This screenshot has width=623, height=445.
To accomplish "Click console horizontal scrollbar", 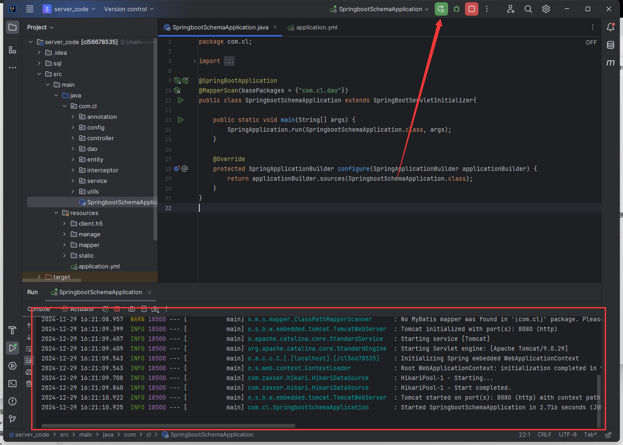I will [168, 426].
